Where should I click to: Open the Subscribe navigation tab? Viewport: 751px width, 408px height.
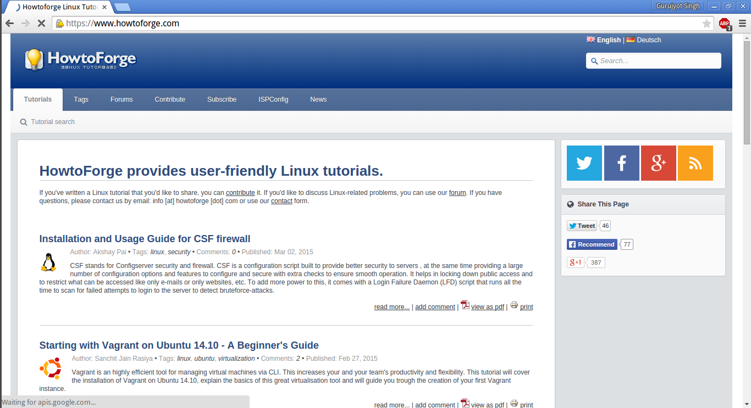(x=222, y=99)
